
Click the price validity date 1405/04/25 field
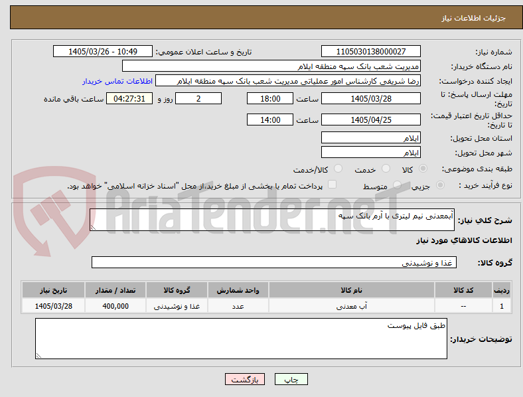tap(371, 119)
